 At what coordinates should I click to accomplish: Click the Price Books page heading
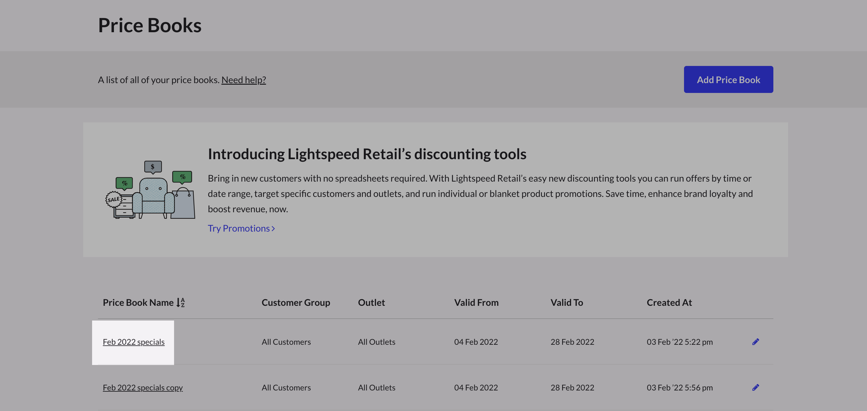pyautogui.click(x=150, y=25)
